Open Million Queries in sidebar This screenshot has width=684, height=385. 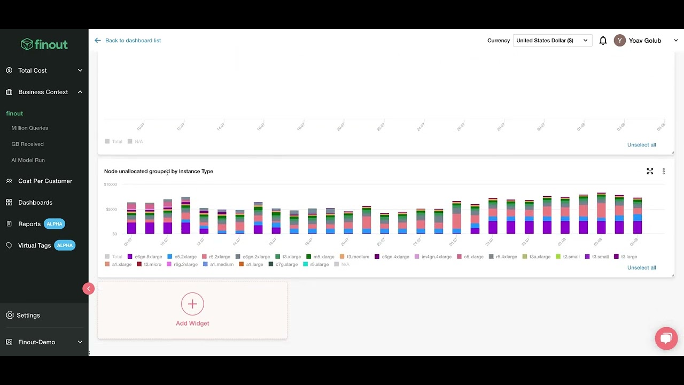click(x=30, y=128)
